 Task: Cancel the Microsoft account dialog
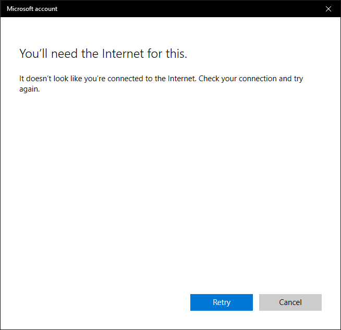[290, 302]
